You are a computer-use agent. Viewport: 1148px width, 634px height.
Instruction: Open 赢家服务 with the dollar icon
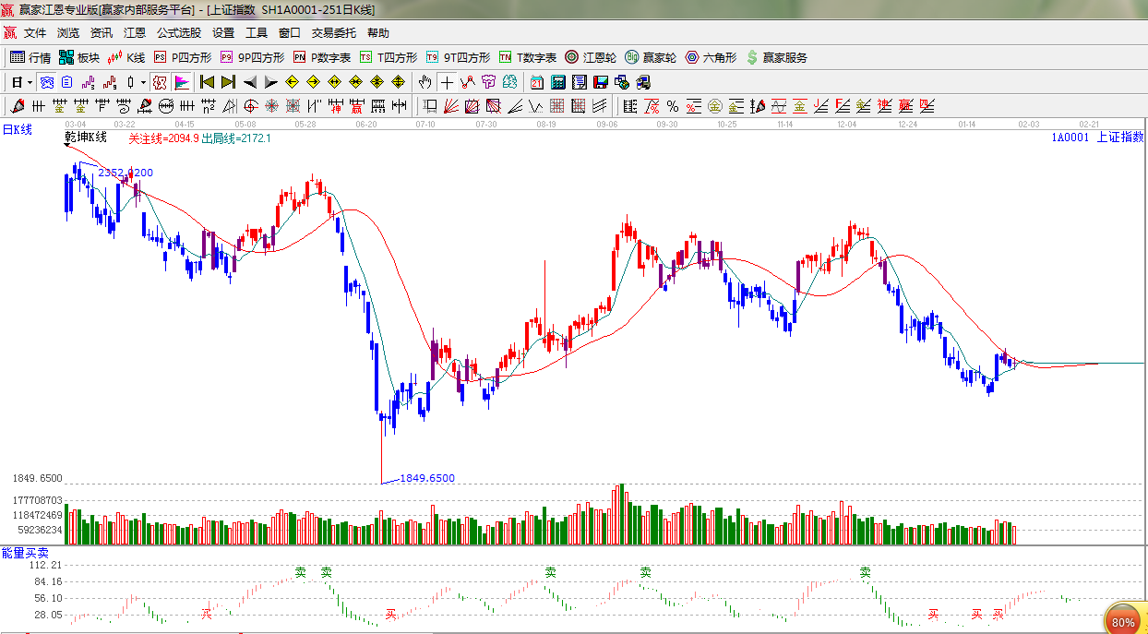pyautogui.click(x=776, y=57)
